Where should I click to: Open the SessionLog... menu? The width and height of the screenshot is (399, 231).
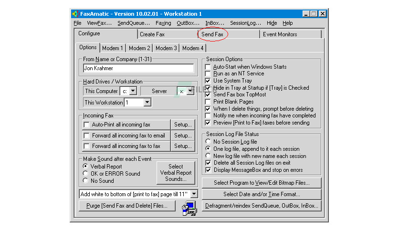246,23
